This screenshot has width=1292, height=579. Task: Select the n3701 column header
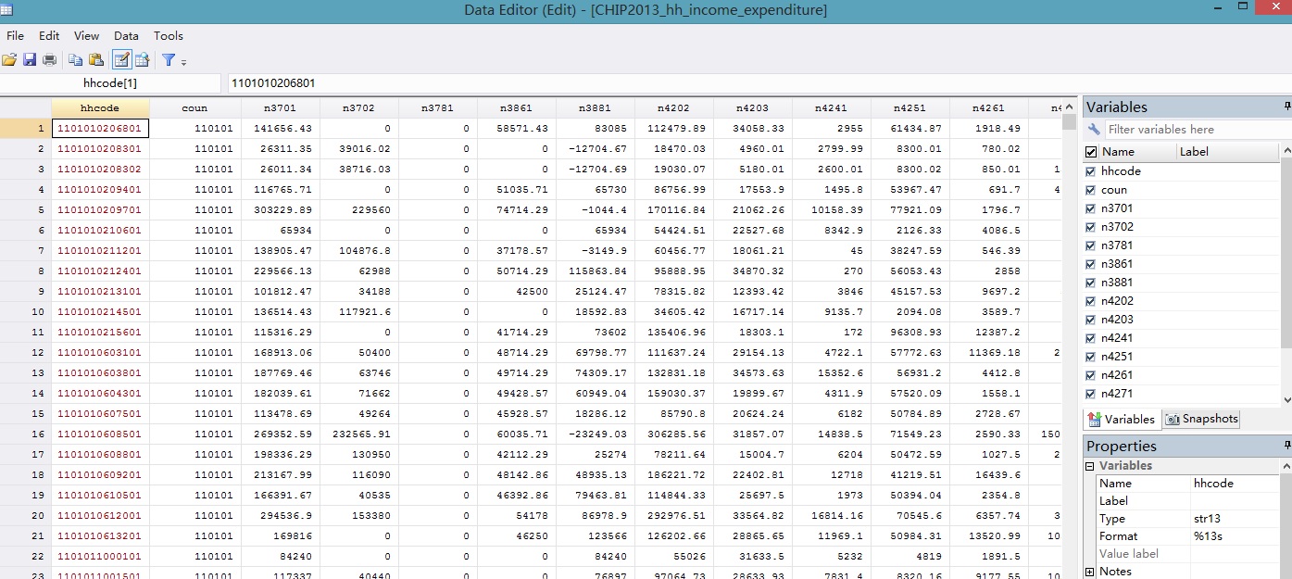tap(280, 107)
